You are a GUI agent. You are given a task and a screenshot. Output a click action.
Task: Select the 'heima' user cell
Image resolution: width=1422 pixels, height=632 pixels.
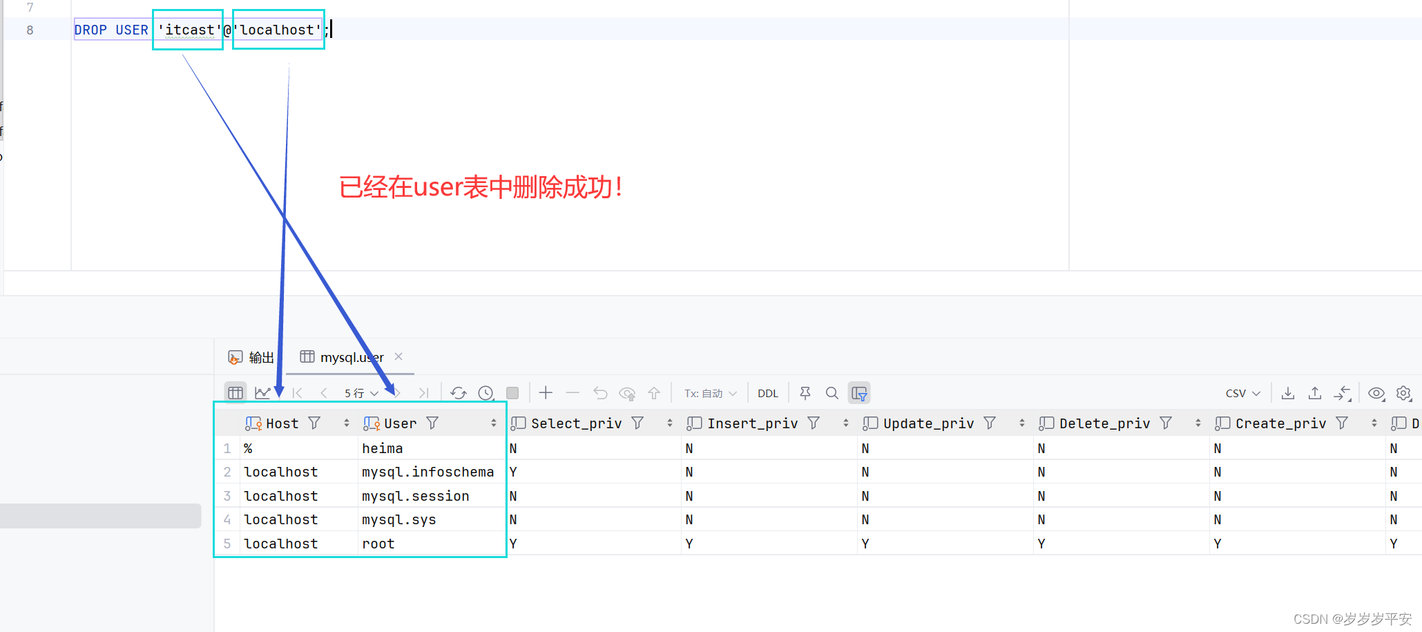click(x=432, y=448)
